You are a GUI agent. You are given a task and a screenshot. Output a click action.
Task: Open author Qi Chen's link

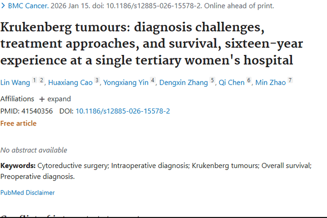click(232, 82)
